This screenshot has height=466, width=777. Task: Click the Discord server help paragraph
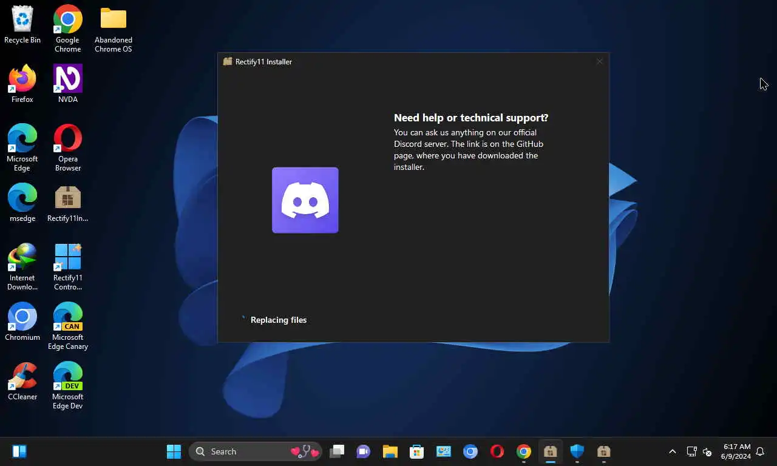click(469, 149)
